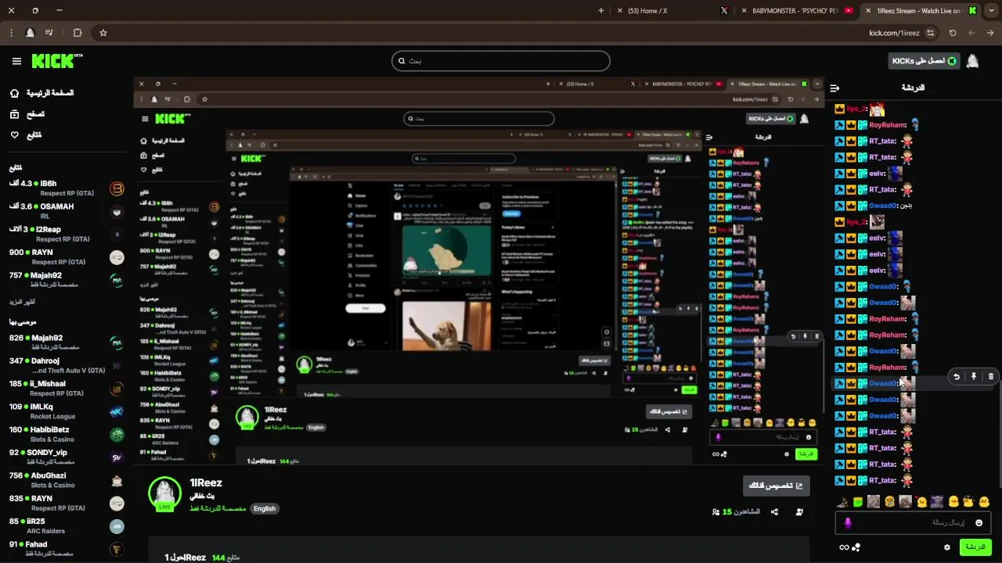Image resolution: width=1002 pixels, height=563 pixels.
Task: Toggle the Kick sidebar hamburger menu
Action: pos(16,61)
